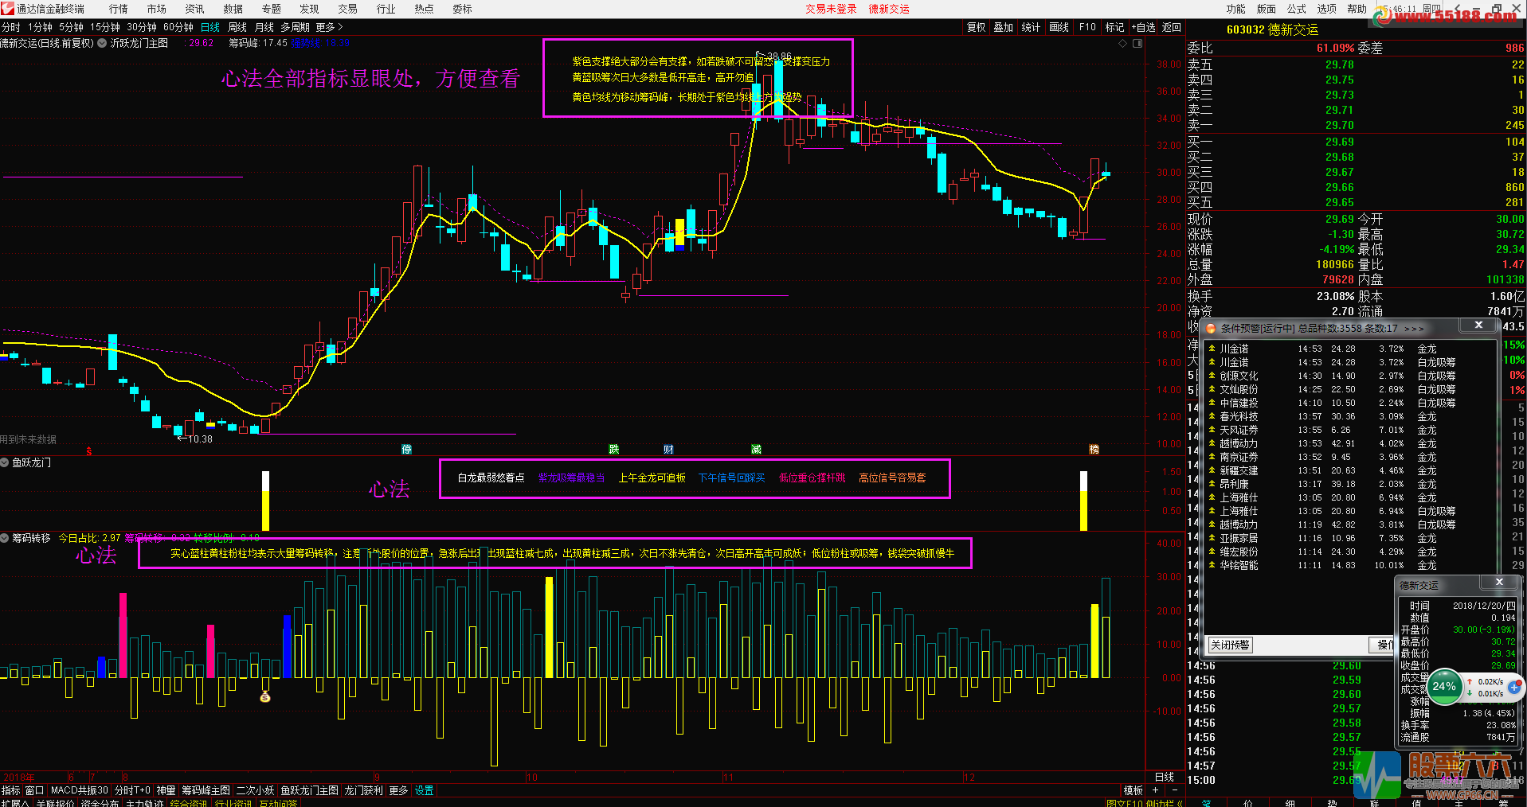Click the 川金诺 14:53 金龙 alert row
The height and width of the screenshot is (807, 1527).
(1351, 349)
